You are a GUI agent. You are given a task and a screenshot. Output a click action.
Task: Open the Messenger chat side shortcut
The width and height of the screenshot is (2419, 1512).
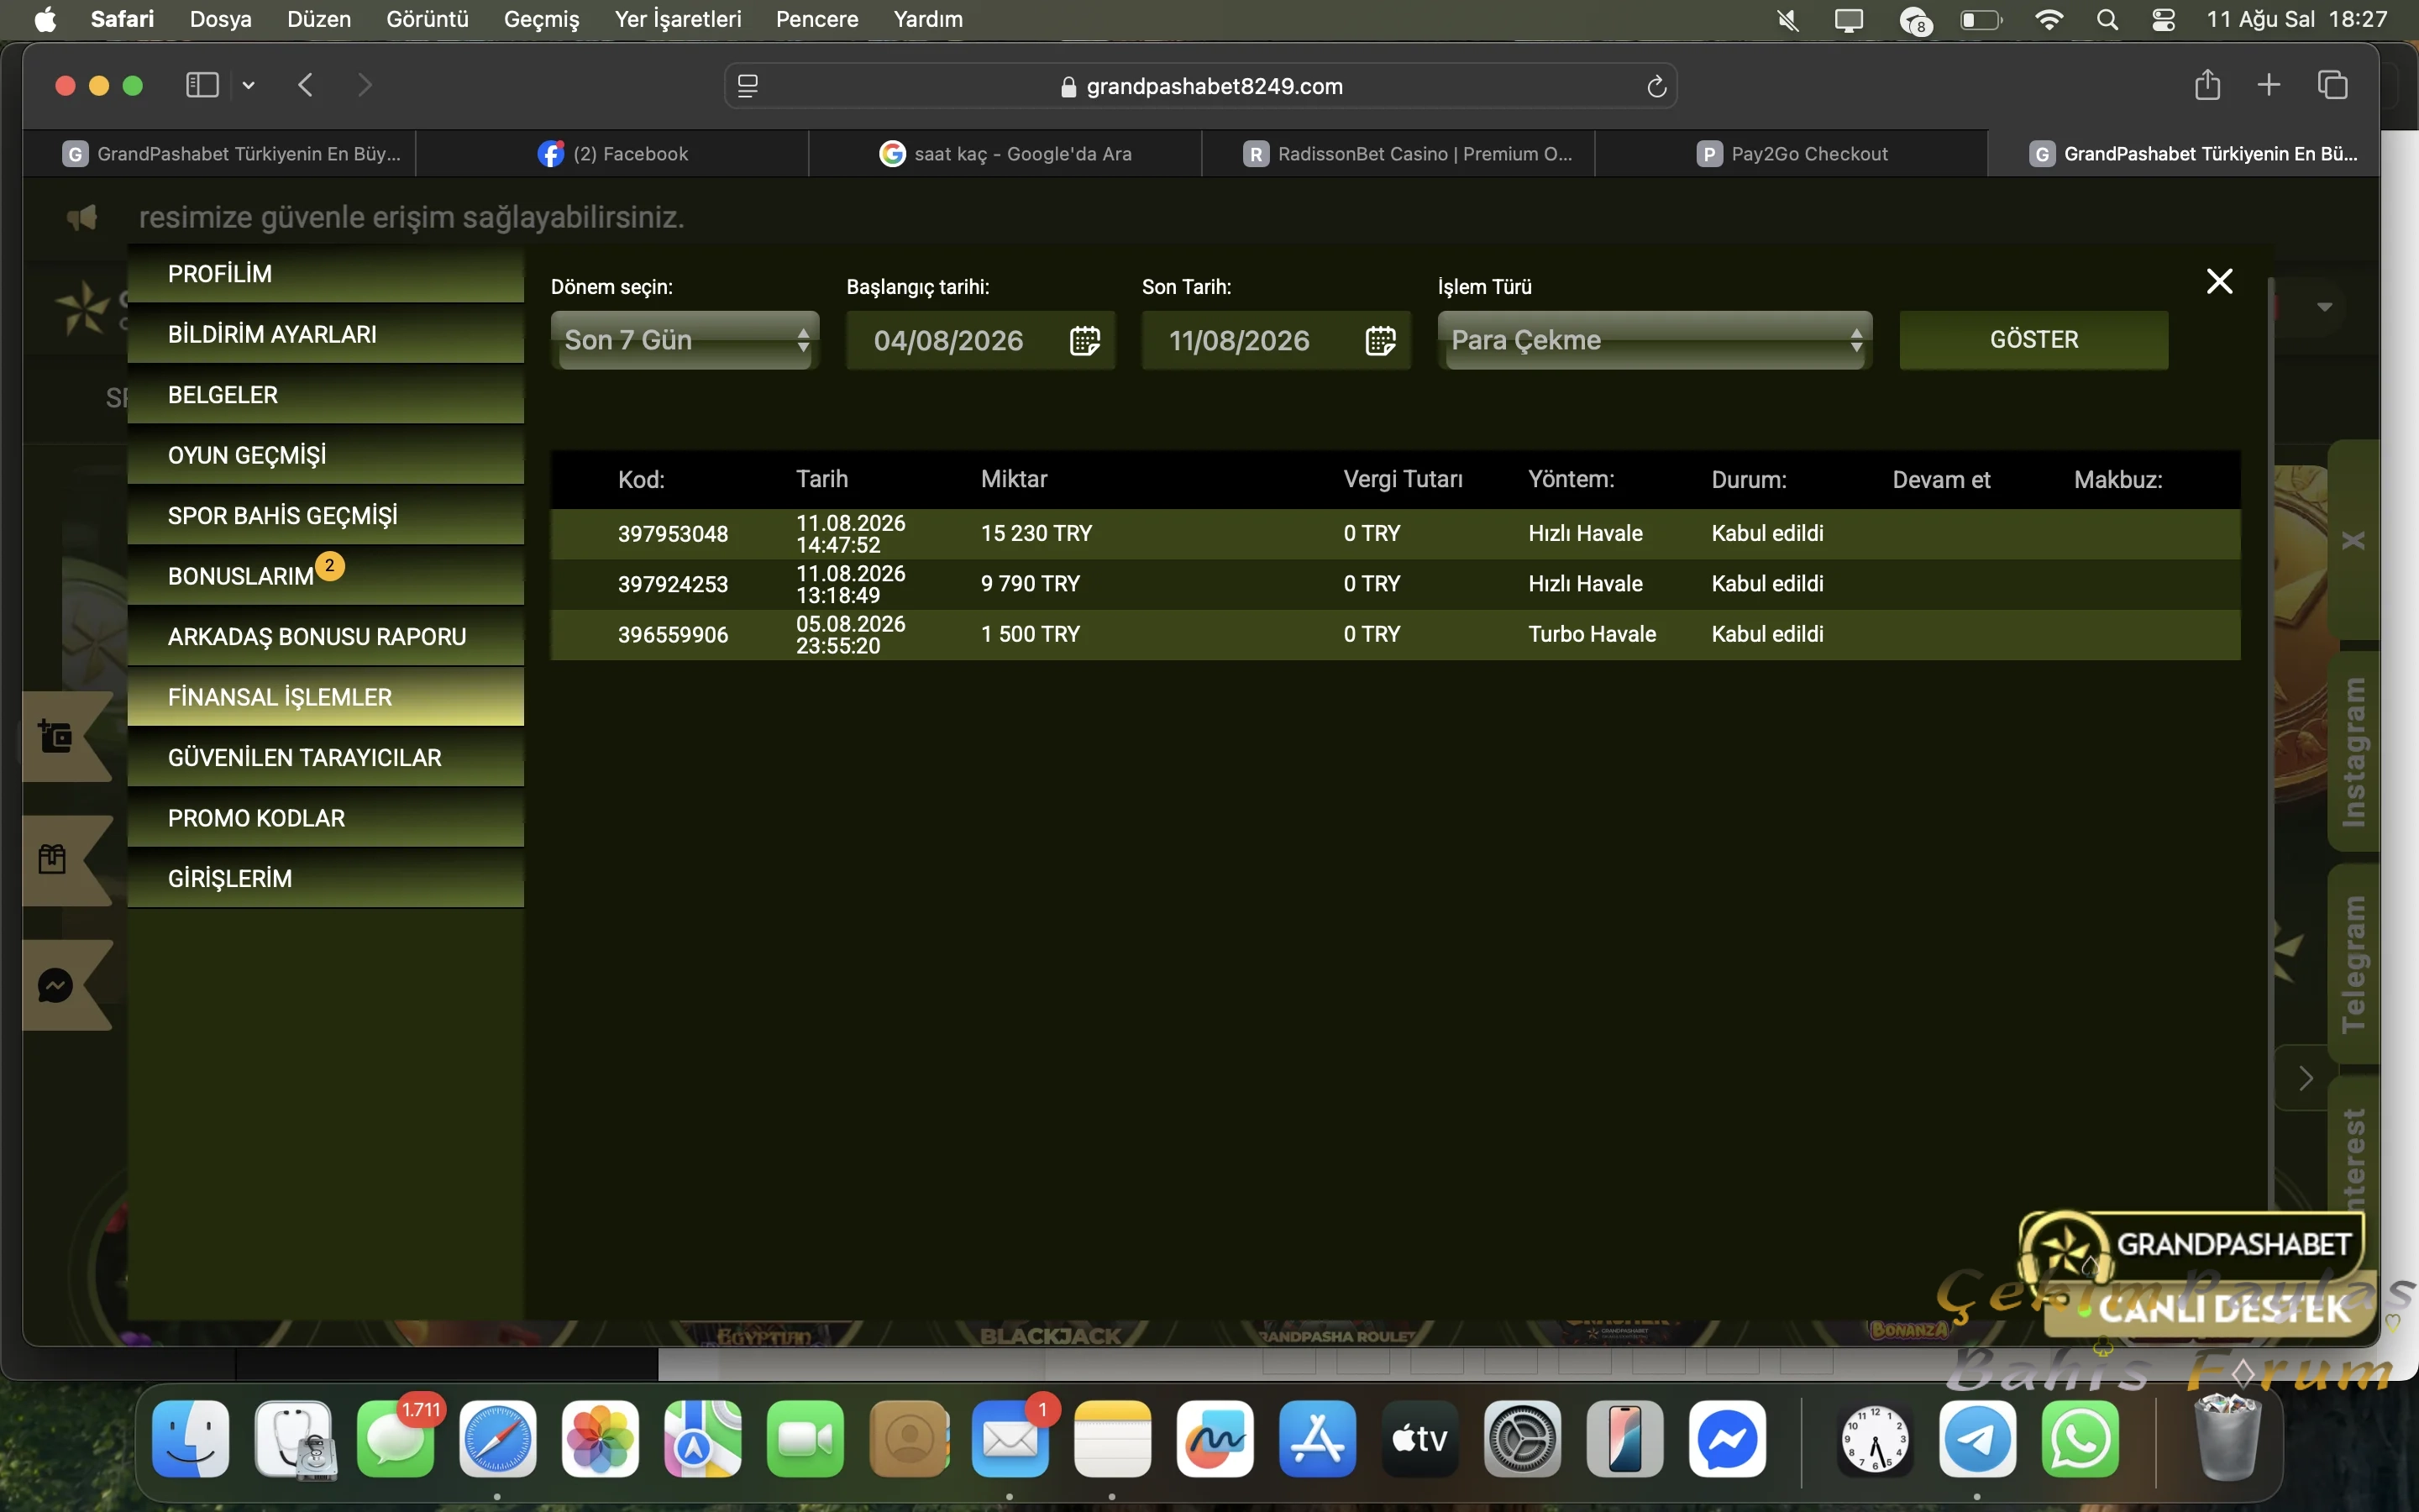coord(56,986)
